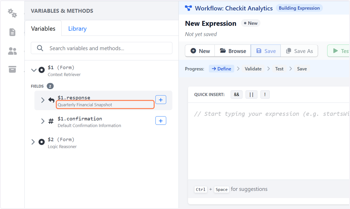Go to the Validate progress step
The image size is (350, 209).
pyautogui.click(x=253, y=69)
